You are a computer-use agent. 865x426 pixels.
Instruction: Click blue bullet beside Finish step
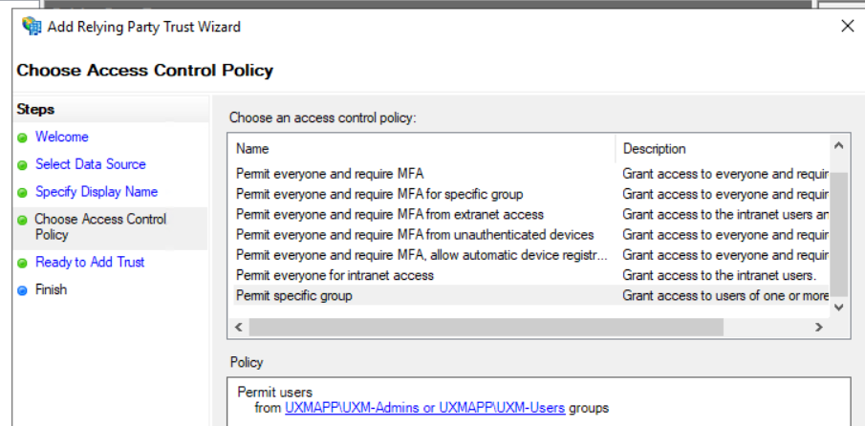click(x=23, y=290)
